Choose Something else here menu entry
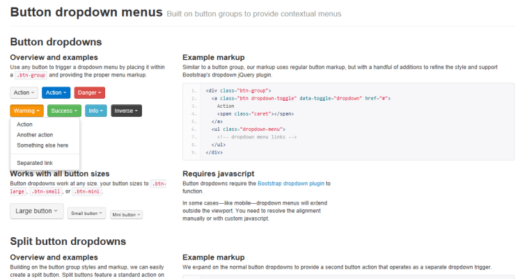The width and height of the screenshot is (527, 279). (x=45, y=145)
